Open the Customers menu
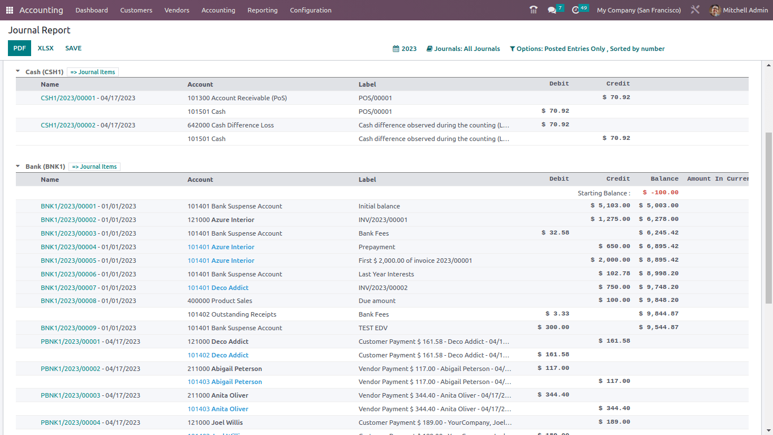This screenshot has height=435, width=773. pyautogui.click(x=136, y=10)
